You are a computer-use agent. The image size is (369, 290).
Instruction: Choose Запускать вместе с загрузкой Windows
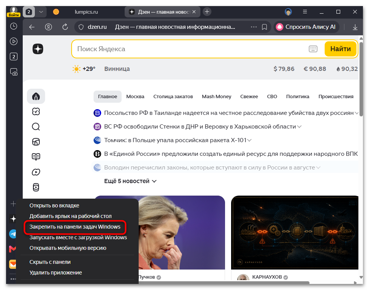(x=78, y=238)
